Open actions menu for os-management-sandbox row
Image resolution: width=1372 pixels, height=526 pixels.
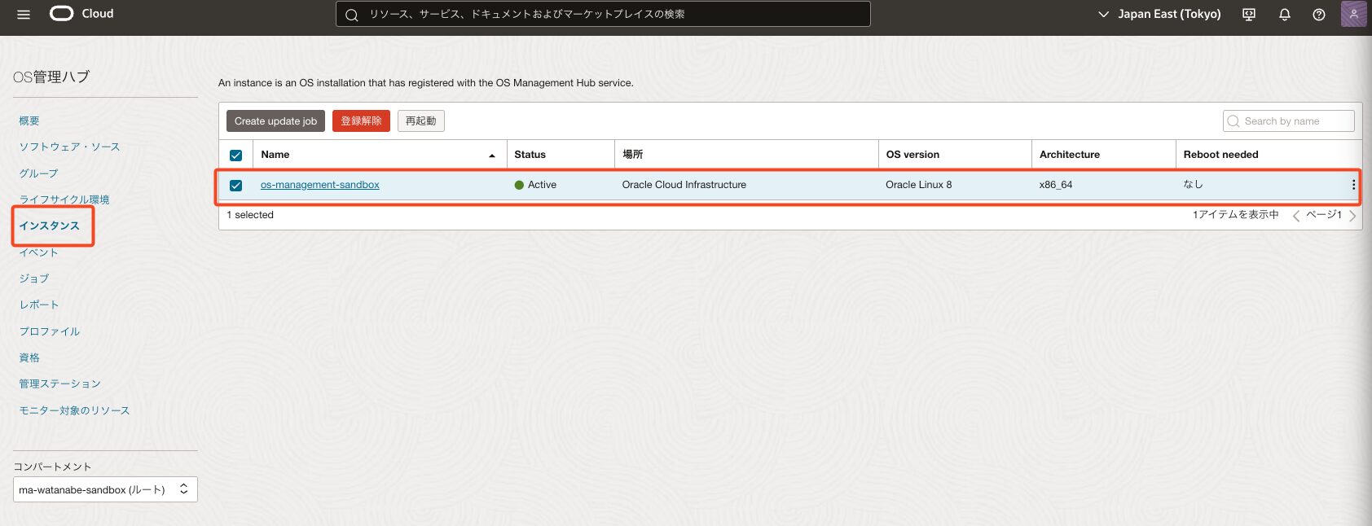[x=1353, y=185]
